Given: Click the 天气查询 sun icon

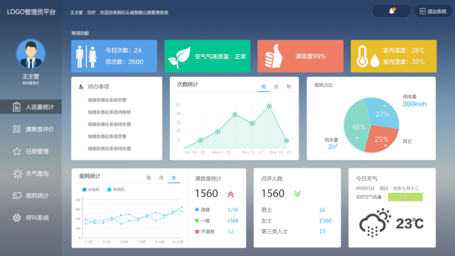Looking at the screenshot, I should 17,173.
